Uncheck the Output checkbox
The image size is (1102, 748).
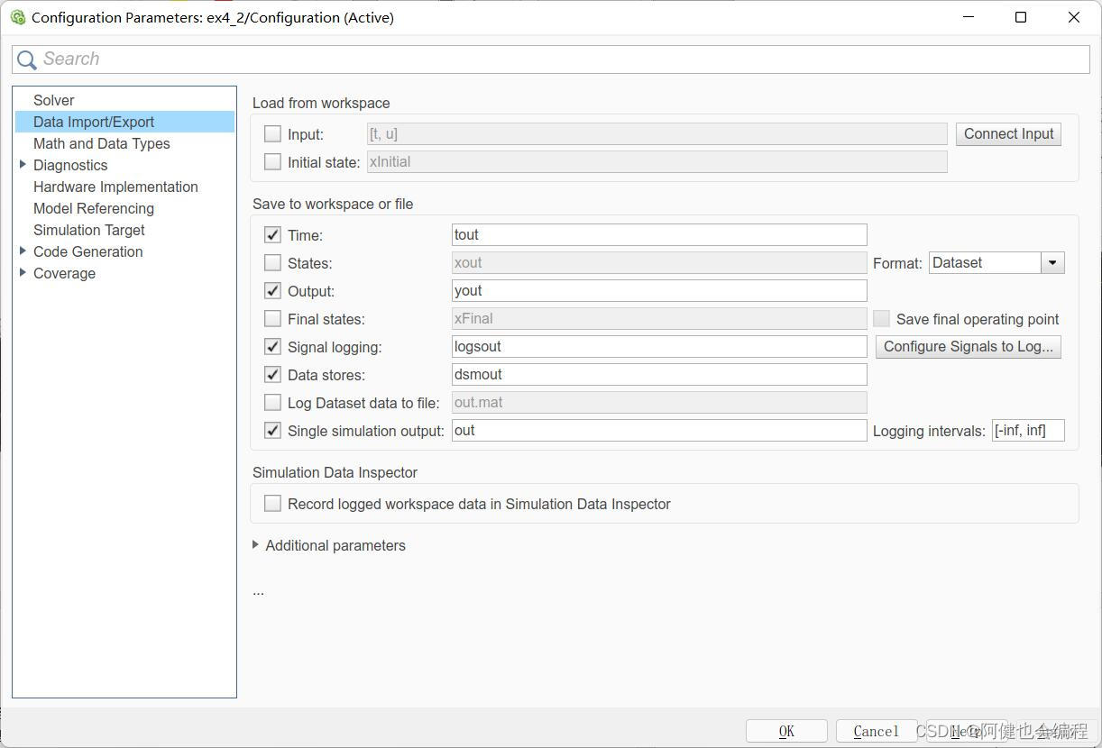point(272,291)
